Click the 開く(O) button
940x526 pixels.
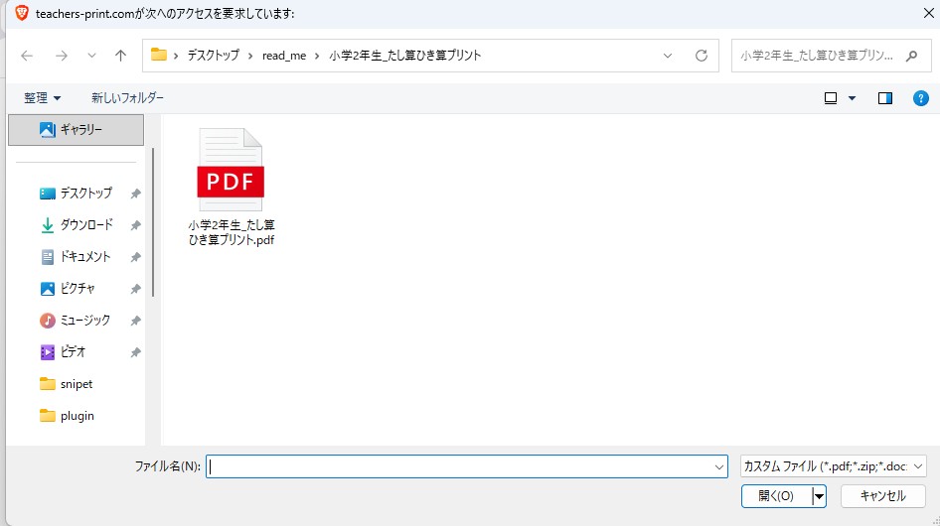pos(776,496)
